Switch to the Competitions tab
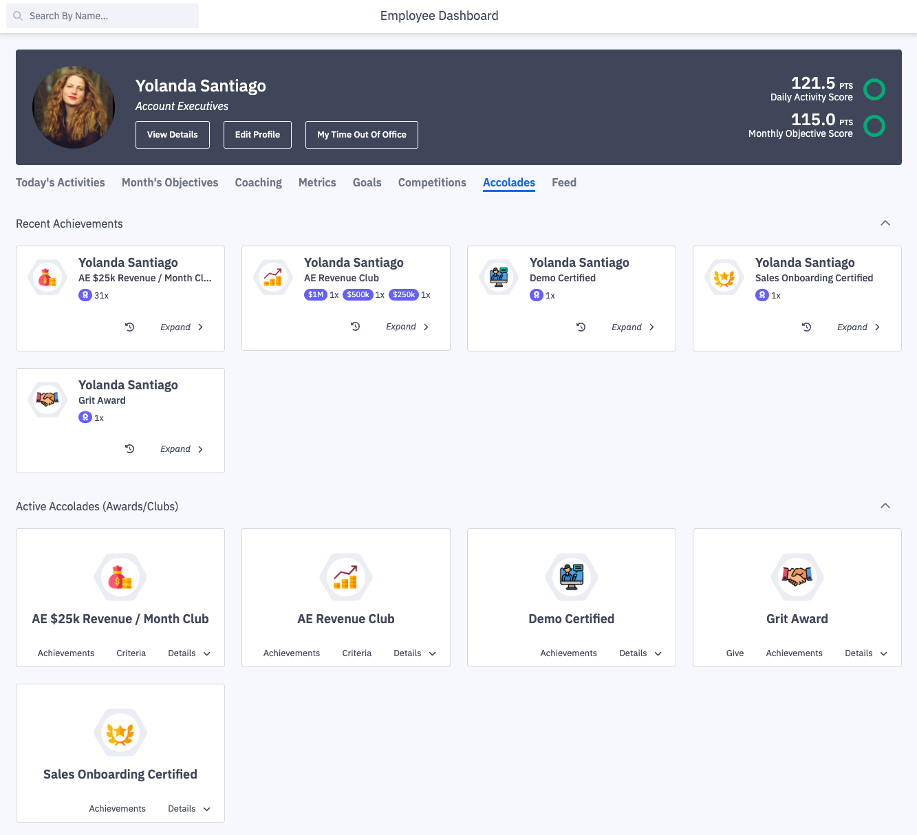Image resolution: width=917 pixels, height=835 pixels. pos(431,182)
